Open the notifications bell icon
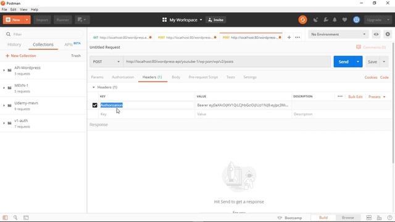Viewport: 395px width, 222px height. pyautogui.click(x=335, y=20)
